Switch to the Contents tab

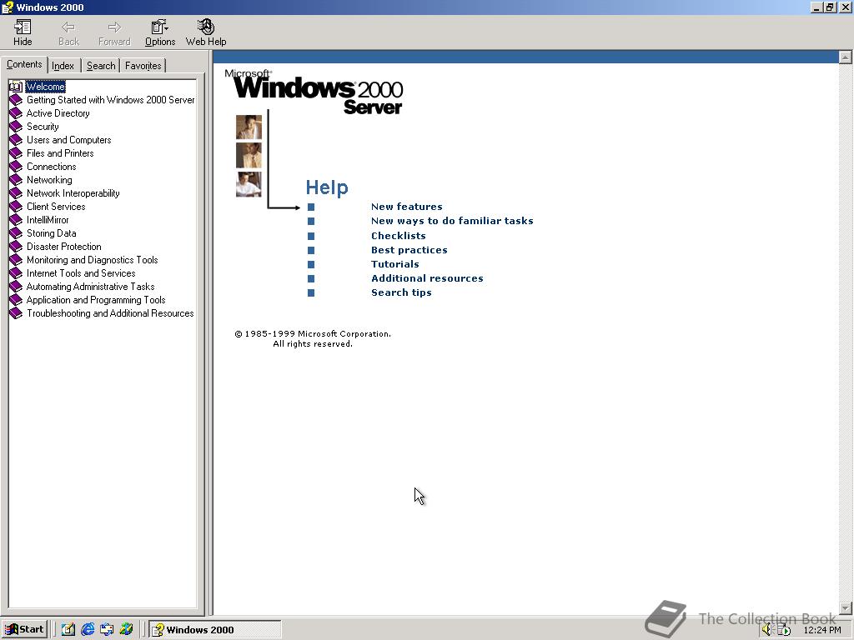click(x=24, y=64)
